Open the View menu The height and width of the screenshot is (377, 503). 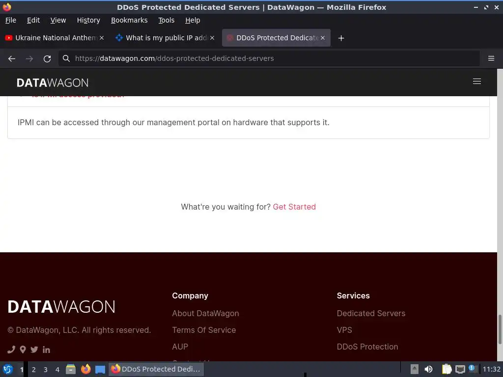coord(58,20)
